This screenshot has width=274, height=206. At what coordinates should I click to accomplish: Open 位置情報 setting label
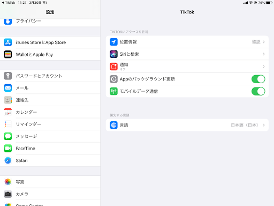click(x=128, y=42)
